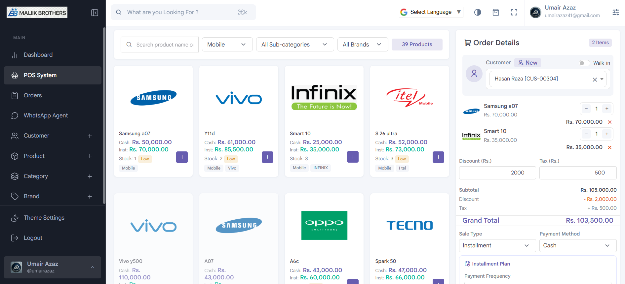Expand the Customer sidebar menu
Viewport: 625px width, 284px height.
point(53,136)
